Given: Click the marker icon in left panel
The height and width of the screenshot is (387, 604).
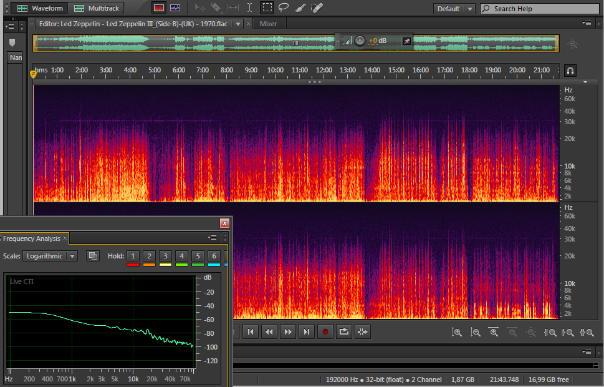Looking at the screenshot, I should coord(12,42).
